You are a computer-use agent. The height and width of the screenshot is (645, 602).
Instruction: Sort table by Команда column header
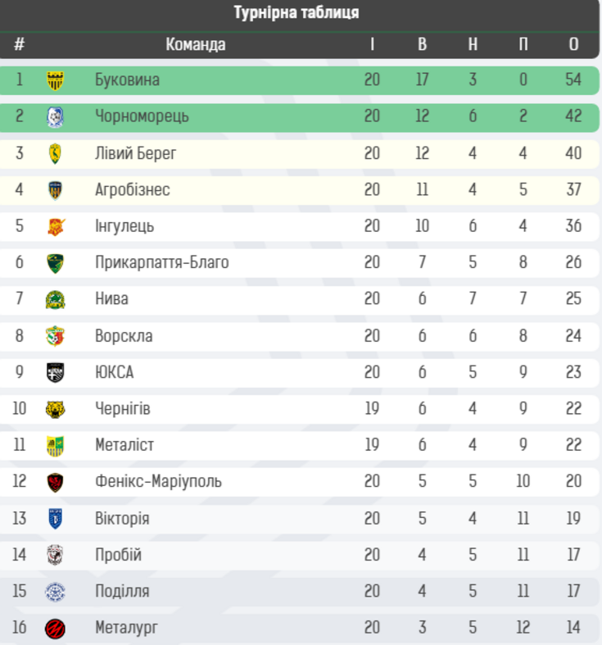pyautogui.click(x=196, y=44)
